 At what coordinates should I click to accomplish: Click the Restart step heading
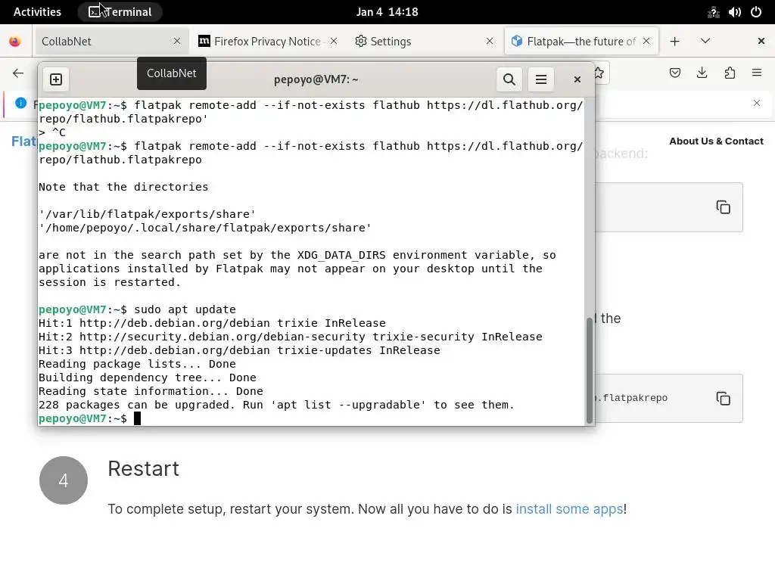(x=143, y=469)
